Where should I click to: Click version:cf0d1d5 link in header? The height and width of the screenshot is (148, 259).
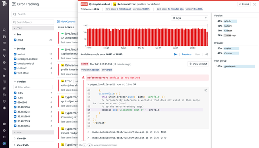coord(141,9)
